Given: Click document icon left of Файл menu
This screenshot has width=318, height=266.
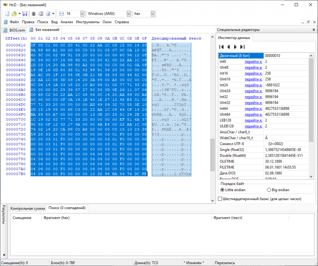Looking at the screenshot, I should (6, 22).
